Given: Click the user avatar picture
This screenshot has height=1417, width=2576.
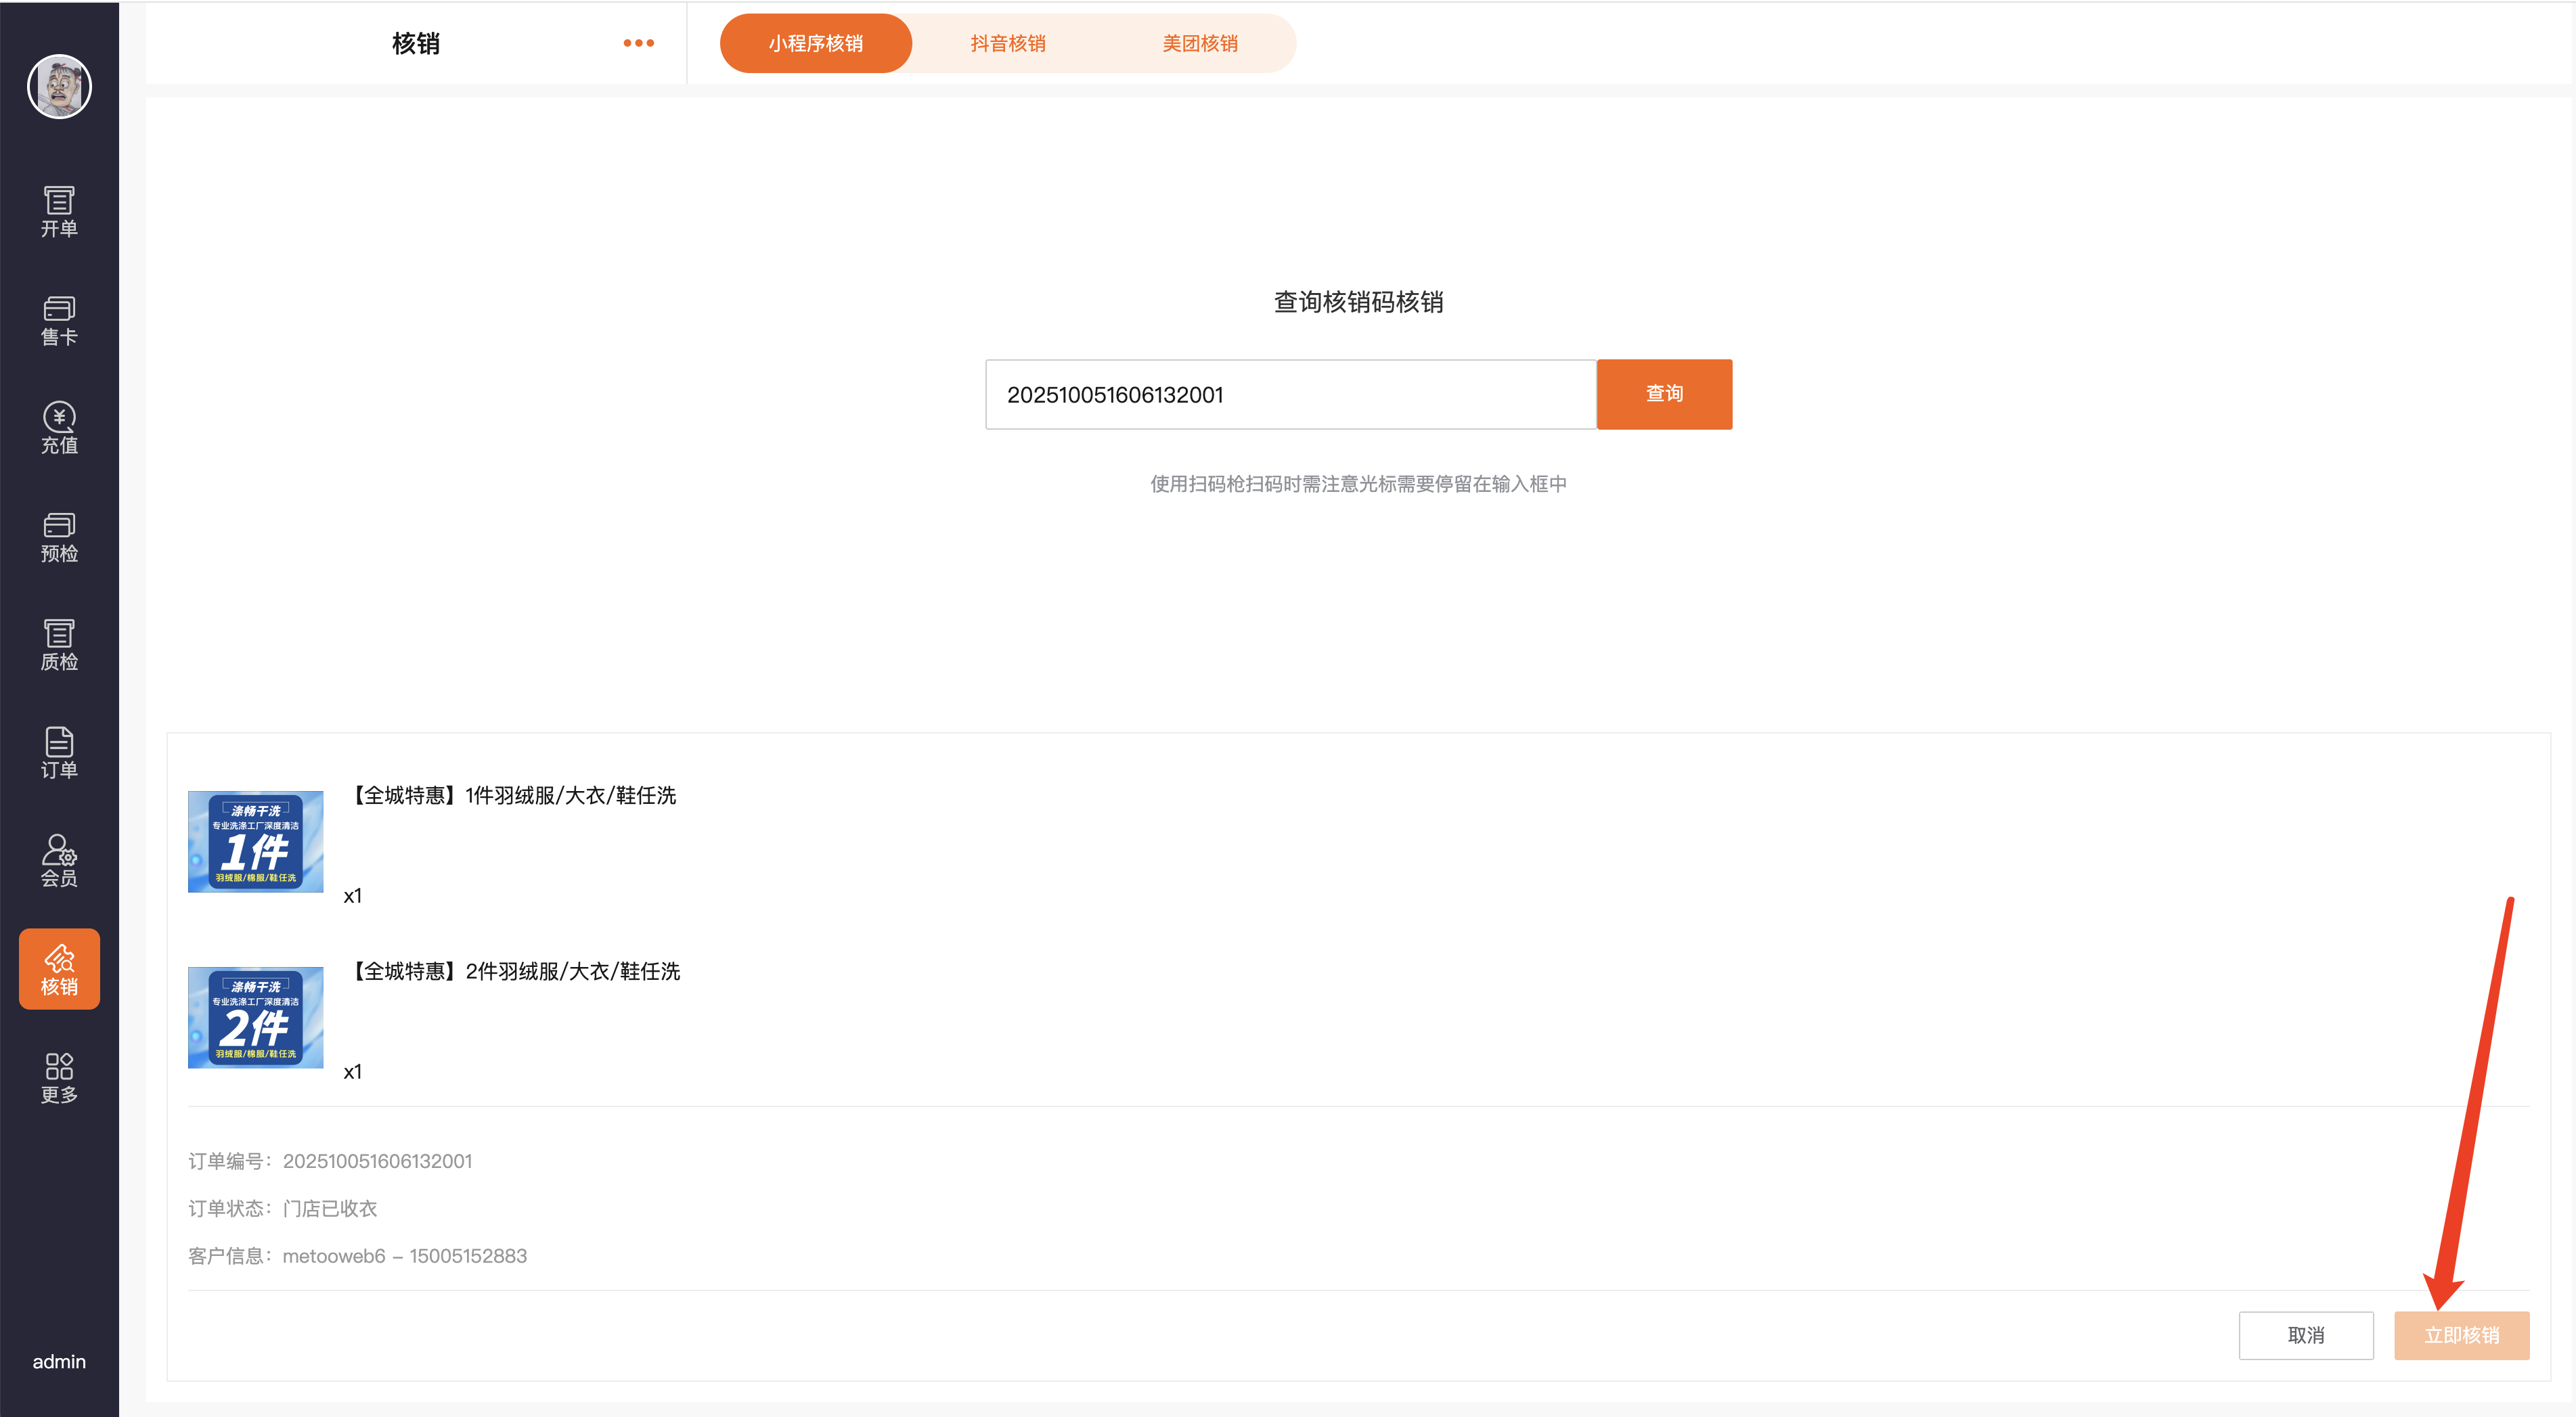Looking at the screenshot, I should (59, 87).
